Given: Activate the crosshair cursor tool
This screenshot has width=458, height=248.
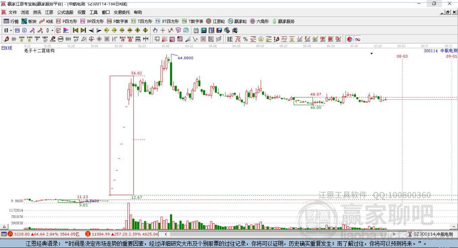Looking at the screenshot, I should pos(163,30).
